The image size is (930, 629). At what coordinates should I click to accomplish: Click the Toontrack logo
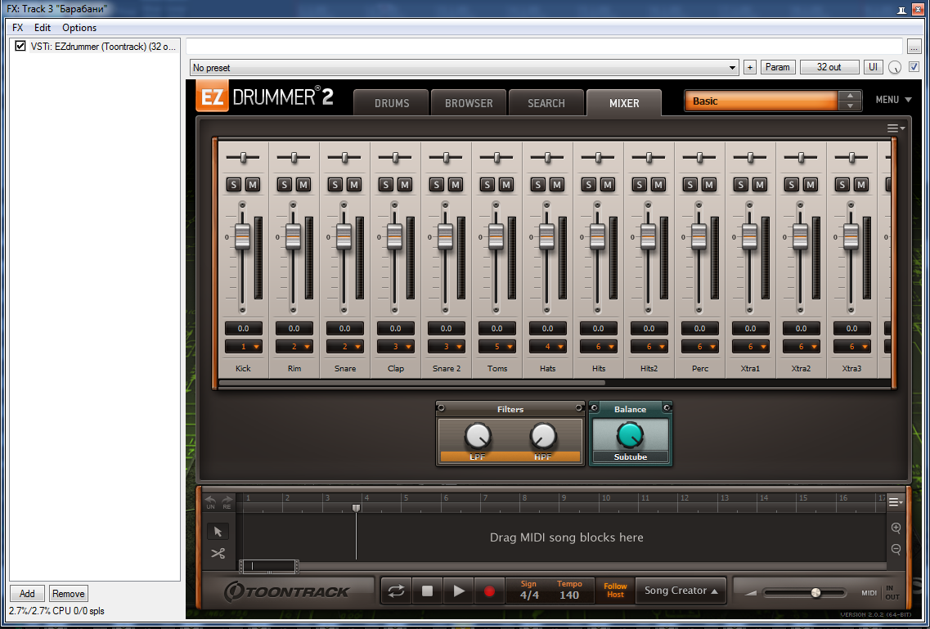tap(287, 591)
